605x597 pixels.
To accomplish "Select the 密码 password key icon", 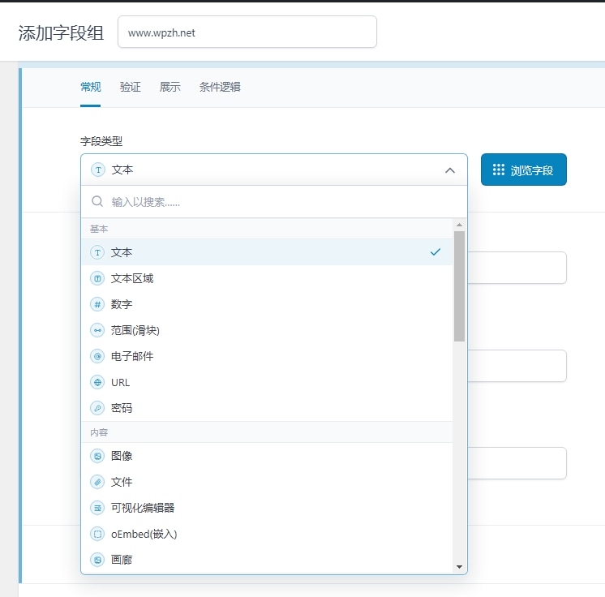I will [x=97, y=408].
